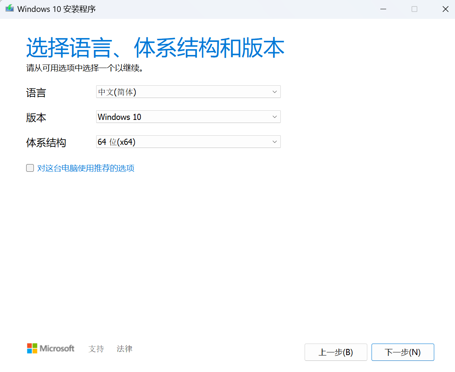Click the 版本 label text
This screenshot has width=455, height=372.
click(36, 118)
